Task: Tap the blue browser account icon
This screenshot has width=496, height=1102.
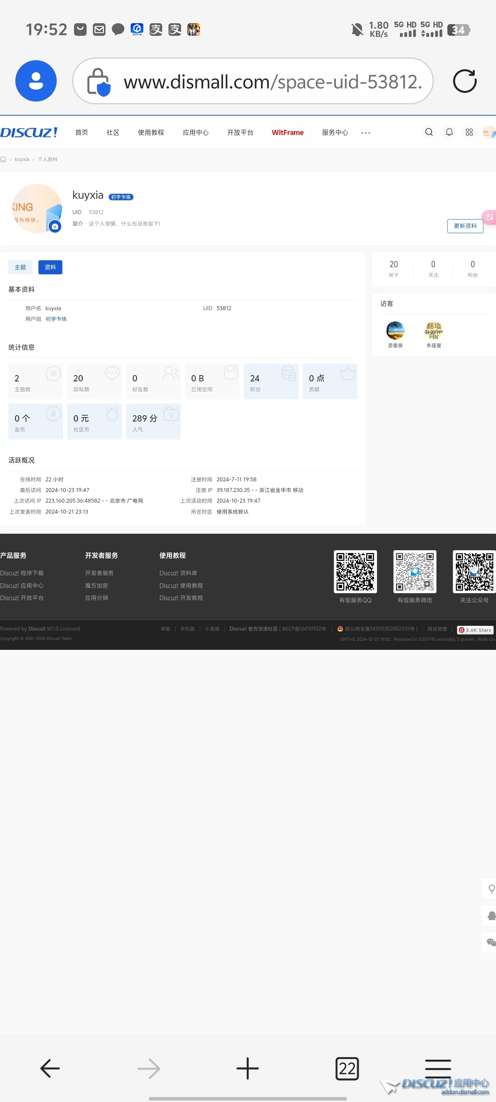Action: (x=36, y=81)
